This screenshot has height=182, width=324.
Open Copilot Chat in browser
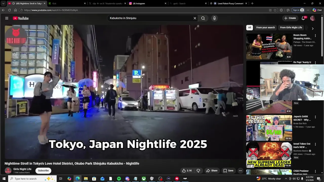[x=317, y=10]
